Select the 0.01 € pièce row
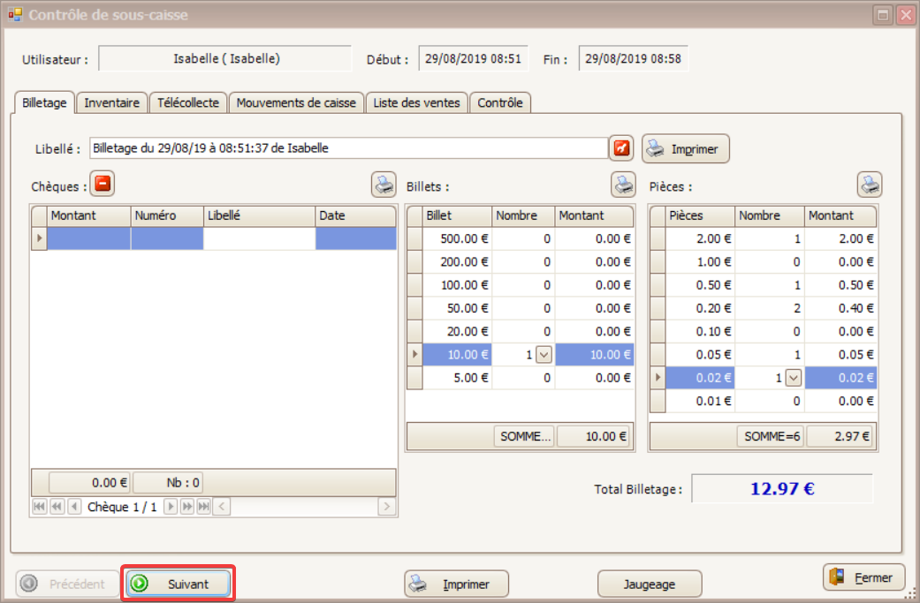This screenshot has width=920, height=603. [764, 401]
